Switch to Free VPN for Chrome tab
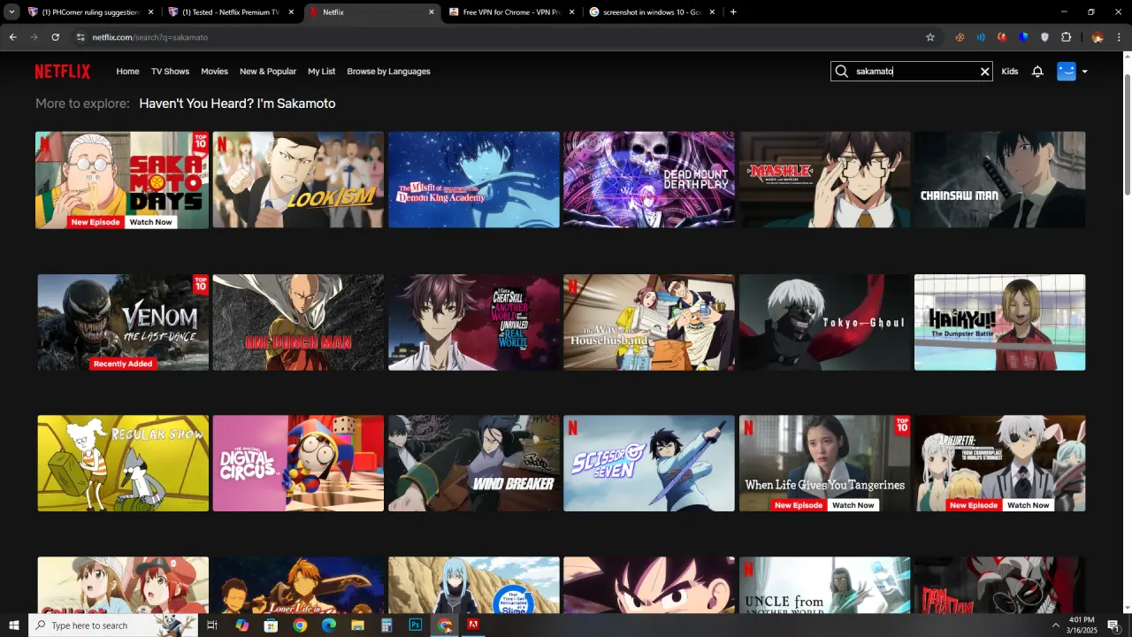 [x=512, y=12]
